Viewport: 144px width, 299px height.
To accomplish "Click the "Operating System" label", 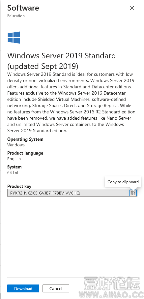I will (25, 139).
